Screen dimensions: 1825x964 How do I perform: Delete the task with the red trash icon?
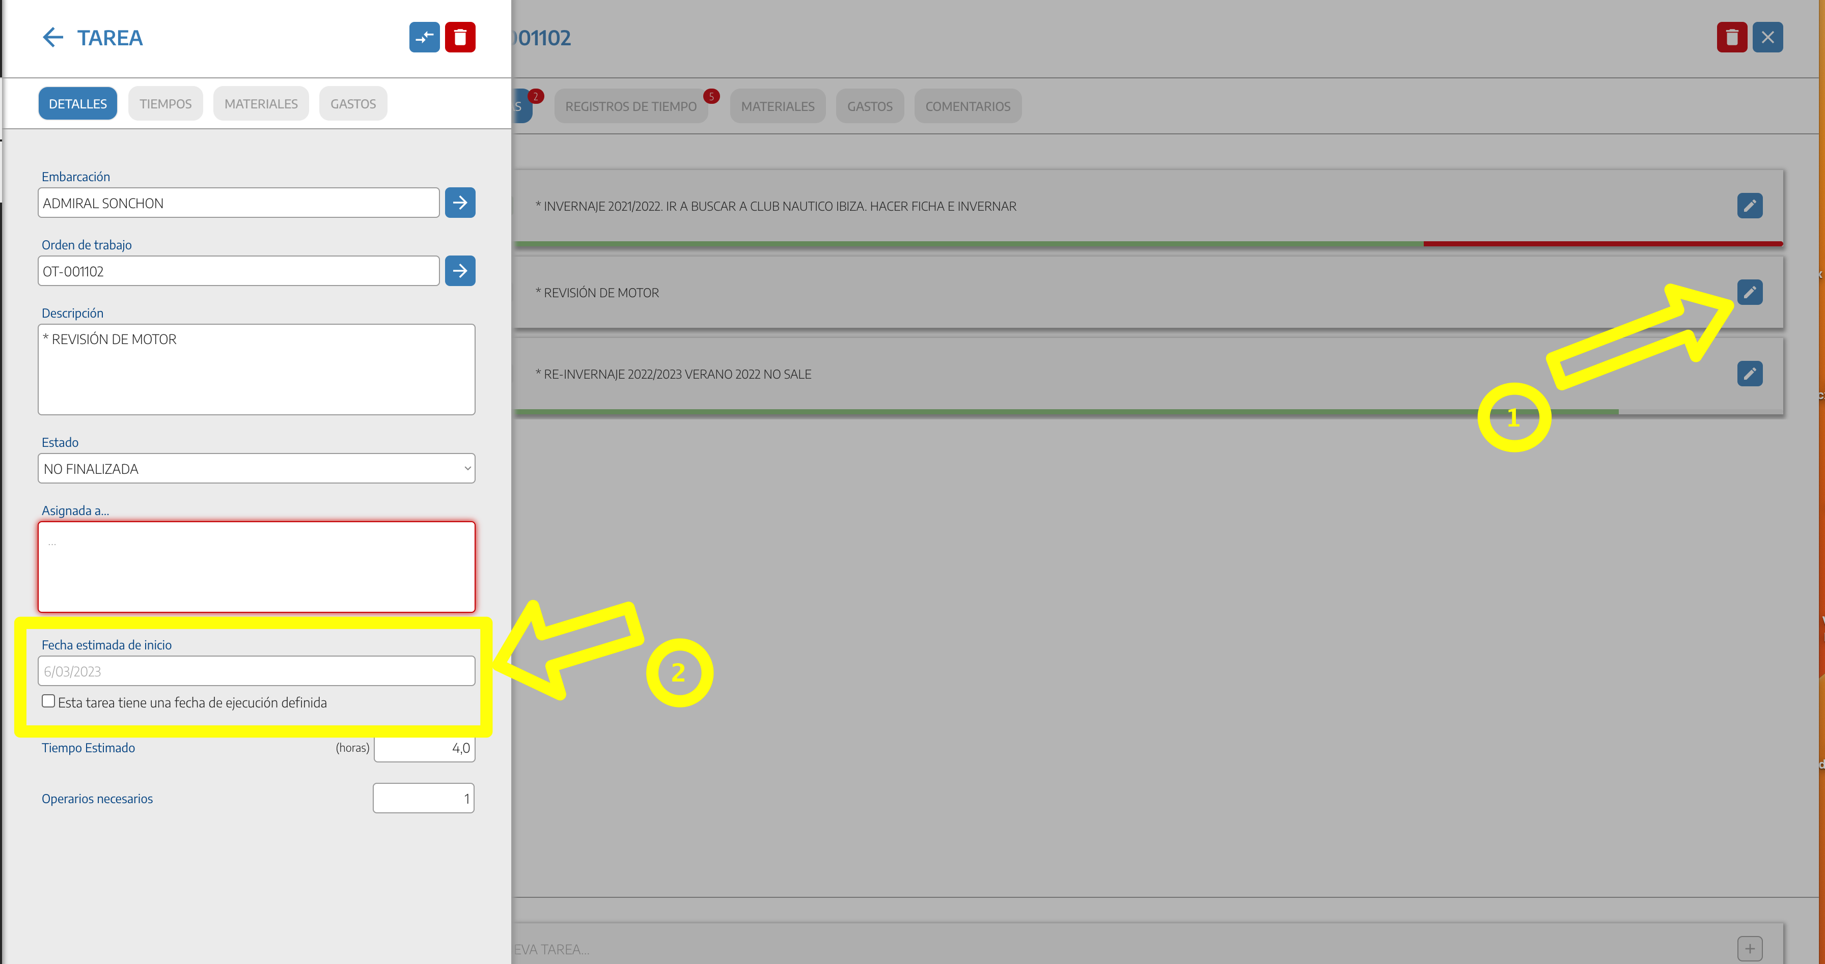tap(460, 38)
